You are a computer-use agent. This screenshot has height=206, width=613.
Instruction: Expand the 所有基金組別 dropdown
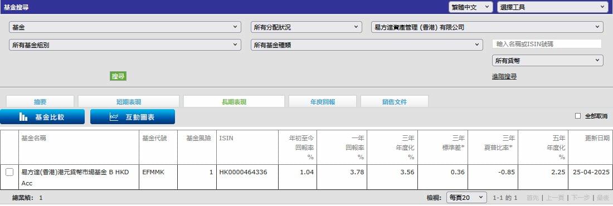[125, 45]
